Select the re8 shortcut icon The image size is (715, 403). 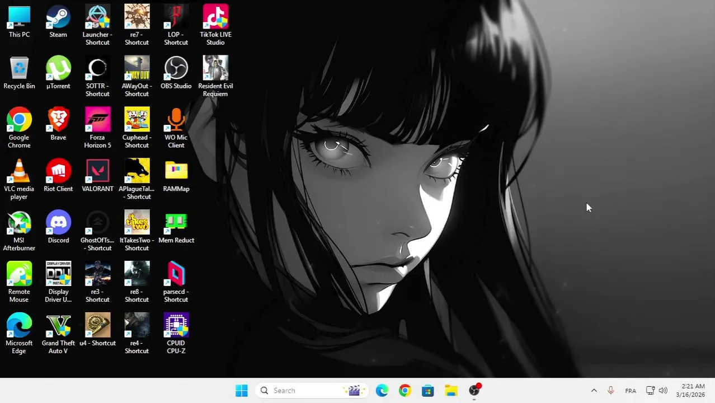tap(137, 283)
